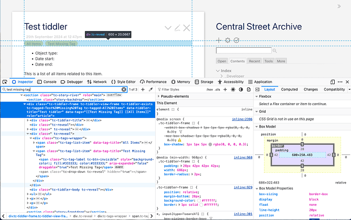Create a new node with plus icon
This screenshot has height=220, width=351.
click(x=143, y=89)
